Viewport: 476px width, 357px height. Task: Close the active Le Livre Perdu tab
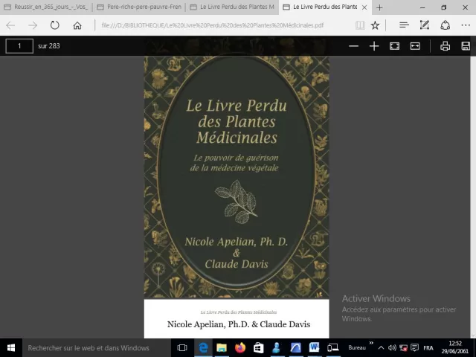pyautogui.click(x=364, y=7)
